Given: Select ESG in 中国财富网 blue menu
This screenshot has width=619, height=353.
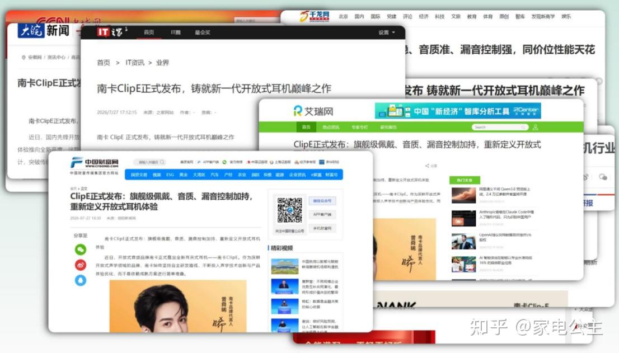Looking at the screenshot, I should click(170, 175).
